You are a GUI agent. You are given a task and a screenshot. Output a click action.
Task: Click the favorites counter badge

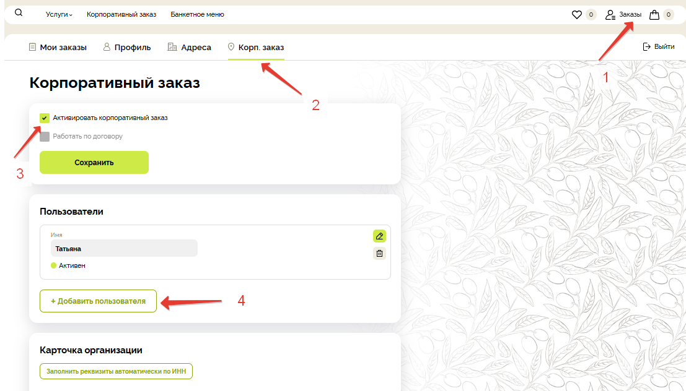click(591, 14)
